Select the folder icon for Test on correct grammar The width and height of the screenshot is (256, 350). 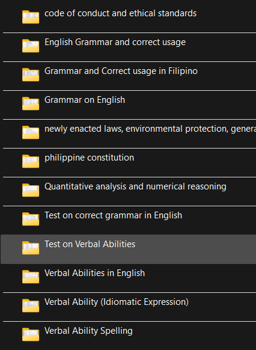(31, 219)
